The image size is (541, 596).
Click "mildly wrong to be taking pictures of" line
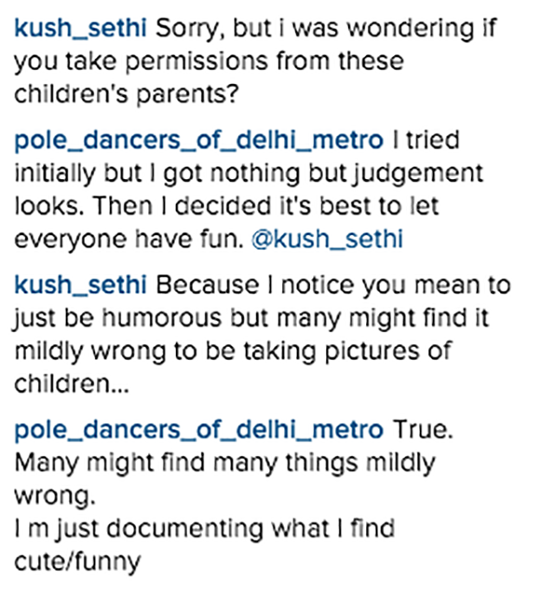click(233, 351)
